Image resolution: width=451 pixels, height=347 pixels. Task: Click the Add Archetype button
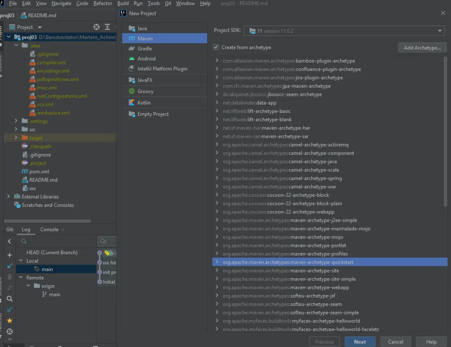point(422,48)
